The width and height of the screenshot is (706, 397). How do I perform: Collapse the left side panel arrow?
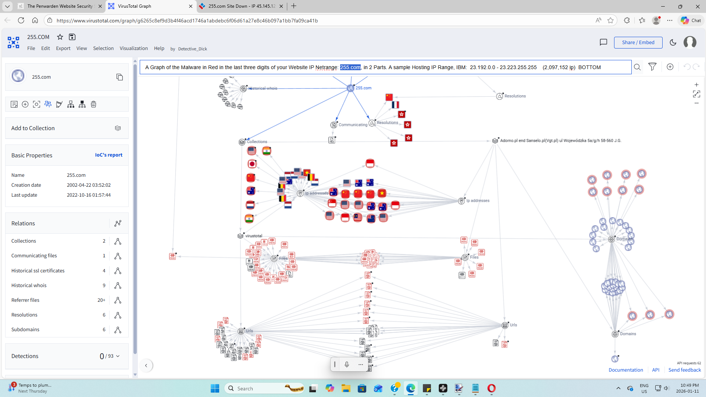(146, 365)
